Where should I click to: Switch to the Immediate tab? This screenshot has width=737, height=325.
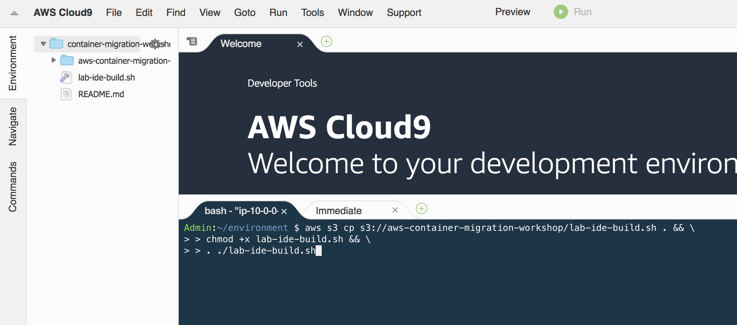(338, 211)
